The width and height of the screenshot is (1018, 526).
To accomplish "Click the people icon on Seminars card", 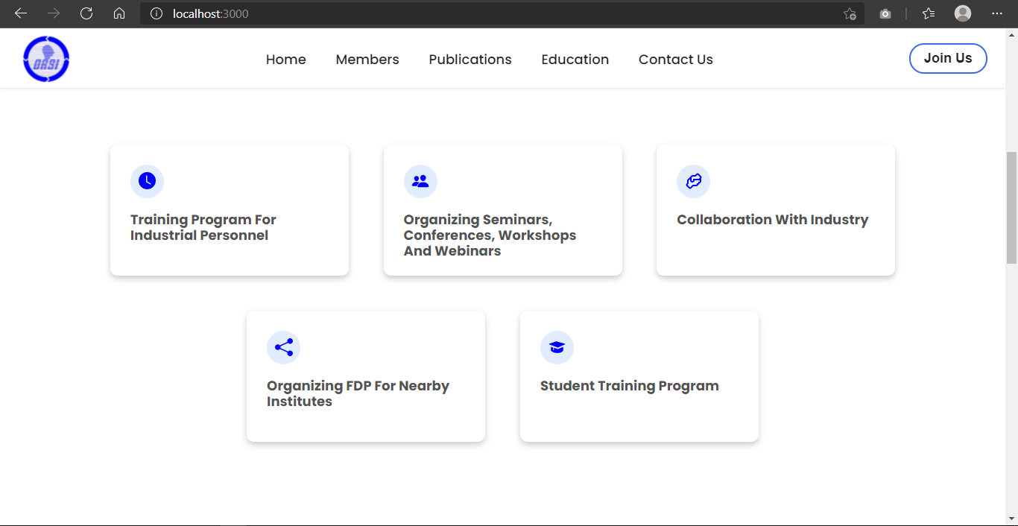I will coord(420,181).
